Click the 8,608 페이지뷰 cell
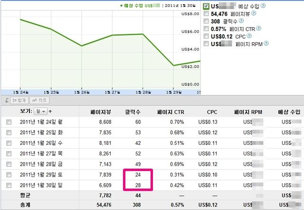Viewport: 304px width, 210px height. 105,122
